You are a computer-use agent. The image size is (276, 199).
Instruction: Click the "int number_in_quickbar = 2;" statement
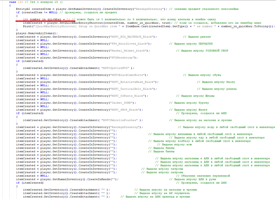click(46, 19)
